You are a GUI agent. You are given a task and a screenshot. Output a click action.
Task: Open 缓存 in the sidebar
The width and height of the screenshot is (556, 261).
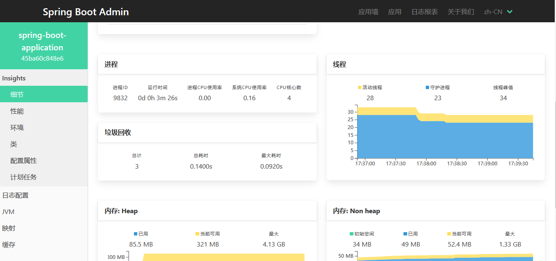point(44,245)
